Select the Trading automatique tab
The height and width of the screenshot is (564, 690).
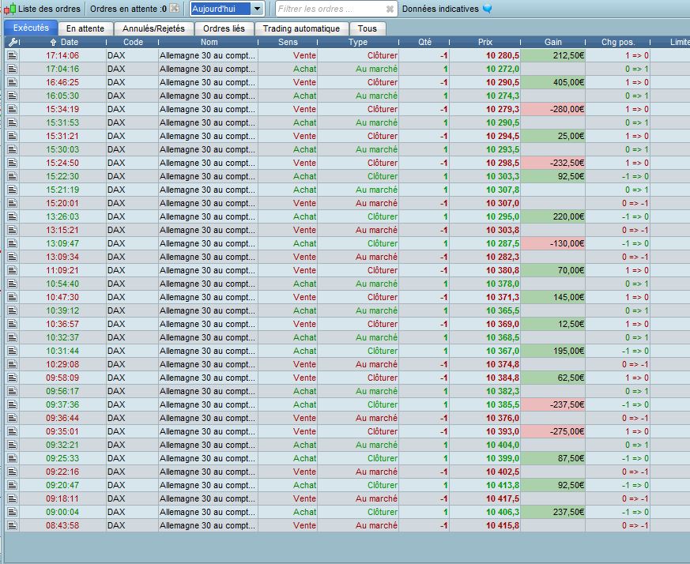301,28
